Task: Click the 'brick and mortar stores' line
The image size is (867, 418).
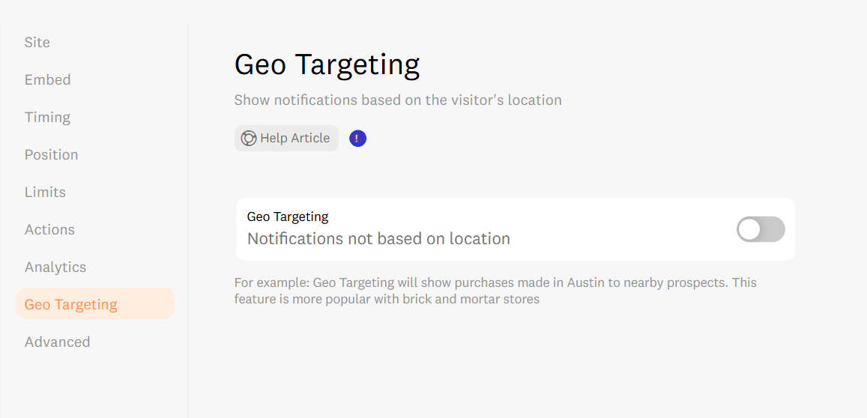Action: click(387, 300)
